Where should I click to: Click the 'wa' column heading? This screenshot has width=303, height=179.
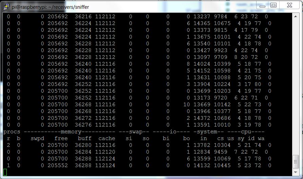coord(261,138)
